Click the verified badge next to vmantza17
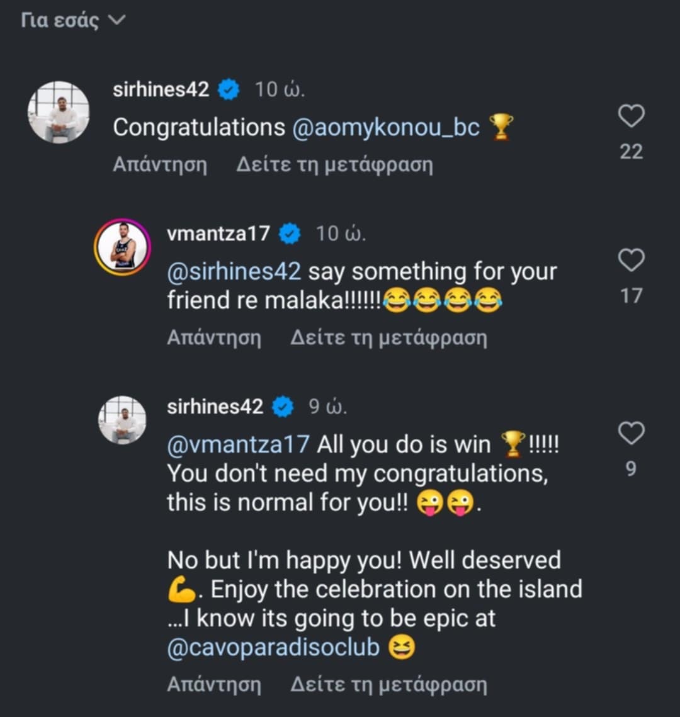 (x=290, y=234)
